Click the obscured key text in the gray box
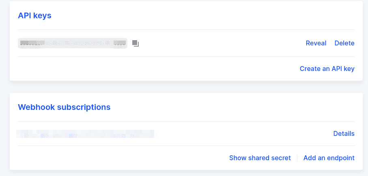 click(73, 43)
